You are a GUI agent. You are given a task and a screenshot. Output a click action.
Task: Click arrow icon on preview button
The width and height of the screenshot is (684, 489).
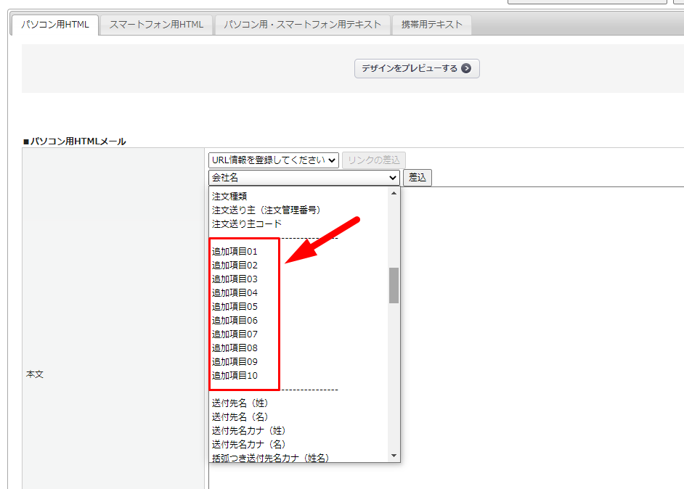pyautogui.click(x=466, y=68)
